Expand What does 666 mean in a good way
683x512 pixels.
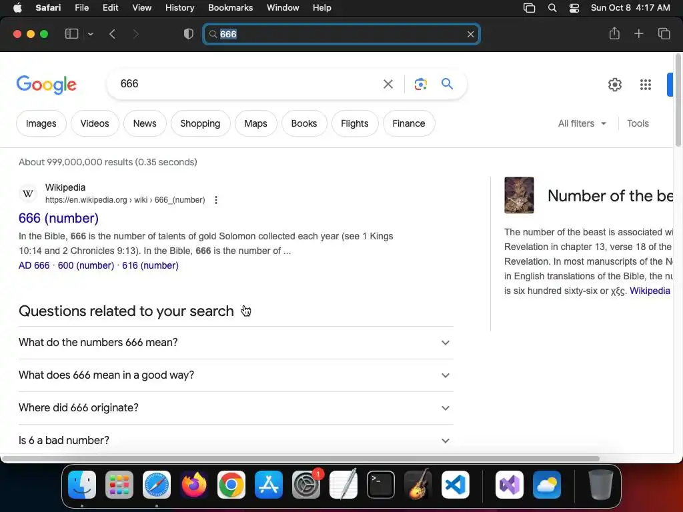click(x=236, y=375)
